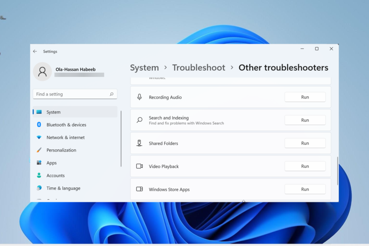Open System settings category
Screen dimensions: 369x246
point(75,112)
